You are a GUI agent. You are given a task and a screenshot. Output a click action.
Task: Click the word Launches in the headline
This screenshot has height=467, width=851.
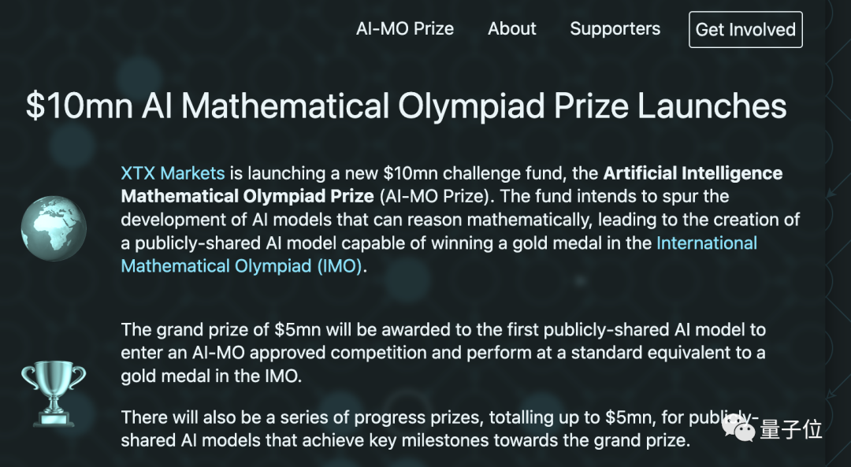coord(712,106)
